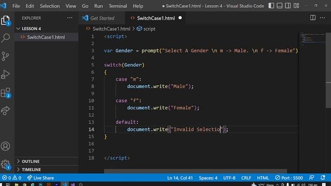Change line endings via CRLF
331x186 pixels.
coord(246,178)
